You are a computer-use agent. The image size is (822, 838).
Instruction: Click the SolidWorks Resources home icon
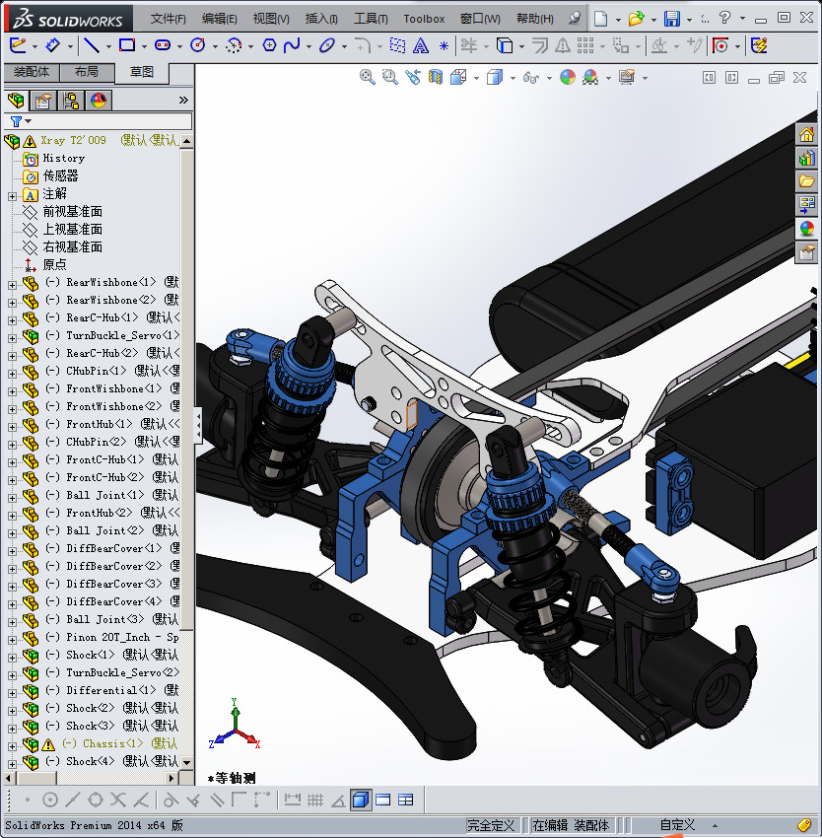806,134
